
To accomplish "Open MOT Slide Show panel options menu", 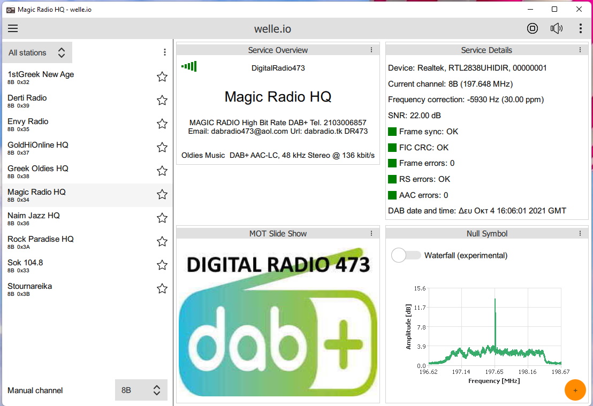I will [x=371, y=233].
